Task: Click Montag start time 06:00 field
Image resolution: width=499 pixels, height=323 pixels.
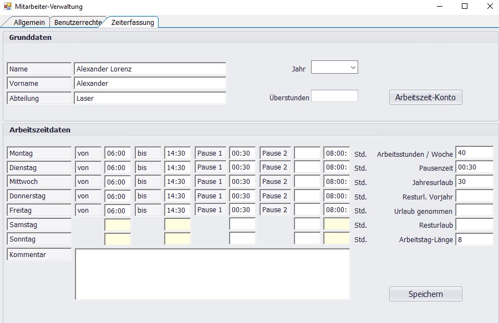Action: coord(118,153)
